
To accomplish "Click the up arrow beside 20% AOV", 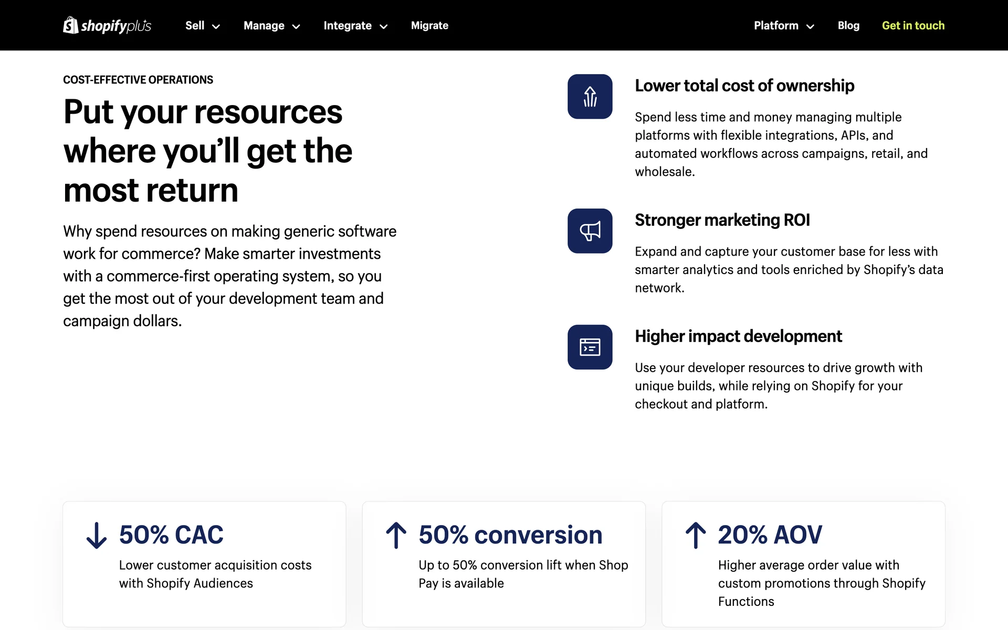I will tap(696, 535).
